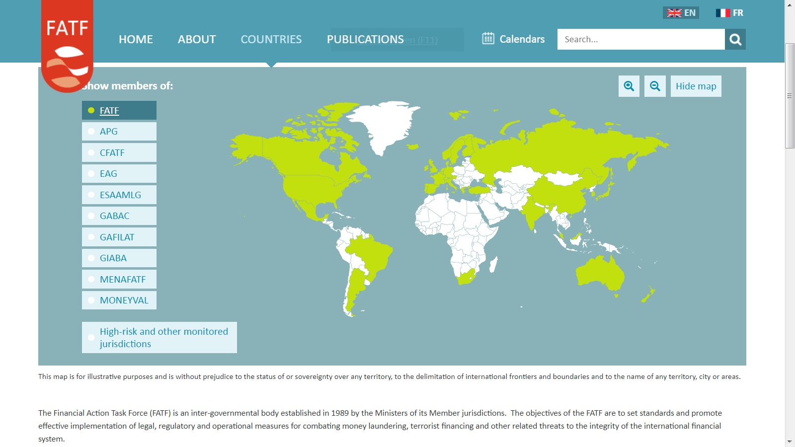The width and height of the screenshot is (795, 447).
Task: Open the PUBLICATIONS menu
Action: (365, 39)
